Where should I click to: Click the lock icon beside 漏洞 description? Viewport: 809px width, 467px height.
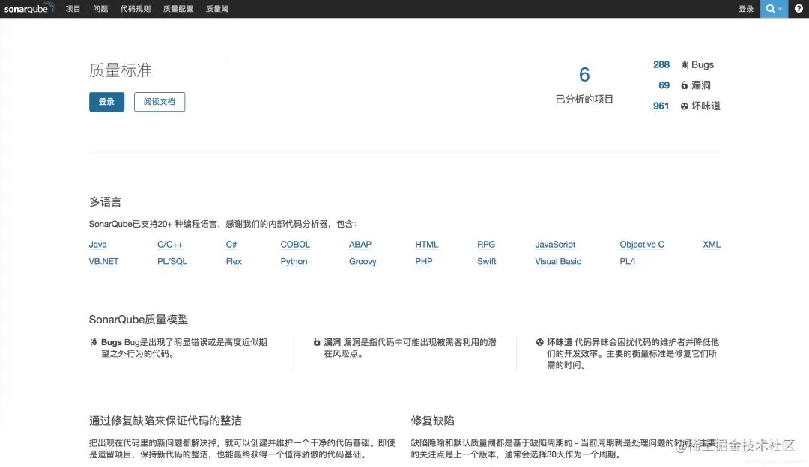point(317,341)
